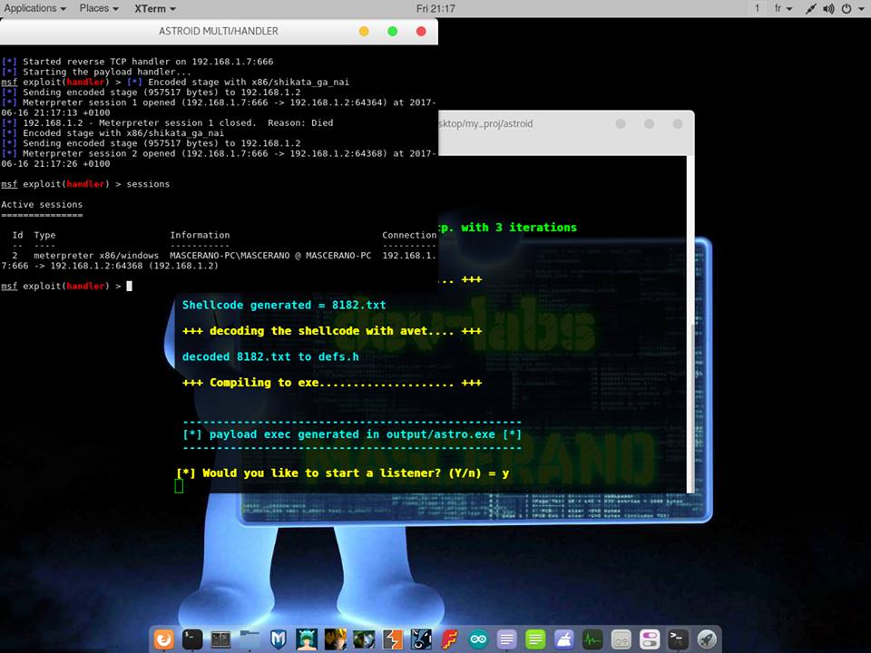
Task: Click the 'Connection' column header in sessions table
Action: pos(409,235)
